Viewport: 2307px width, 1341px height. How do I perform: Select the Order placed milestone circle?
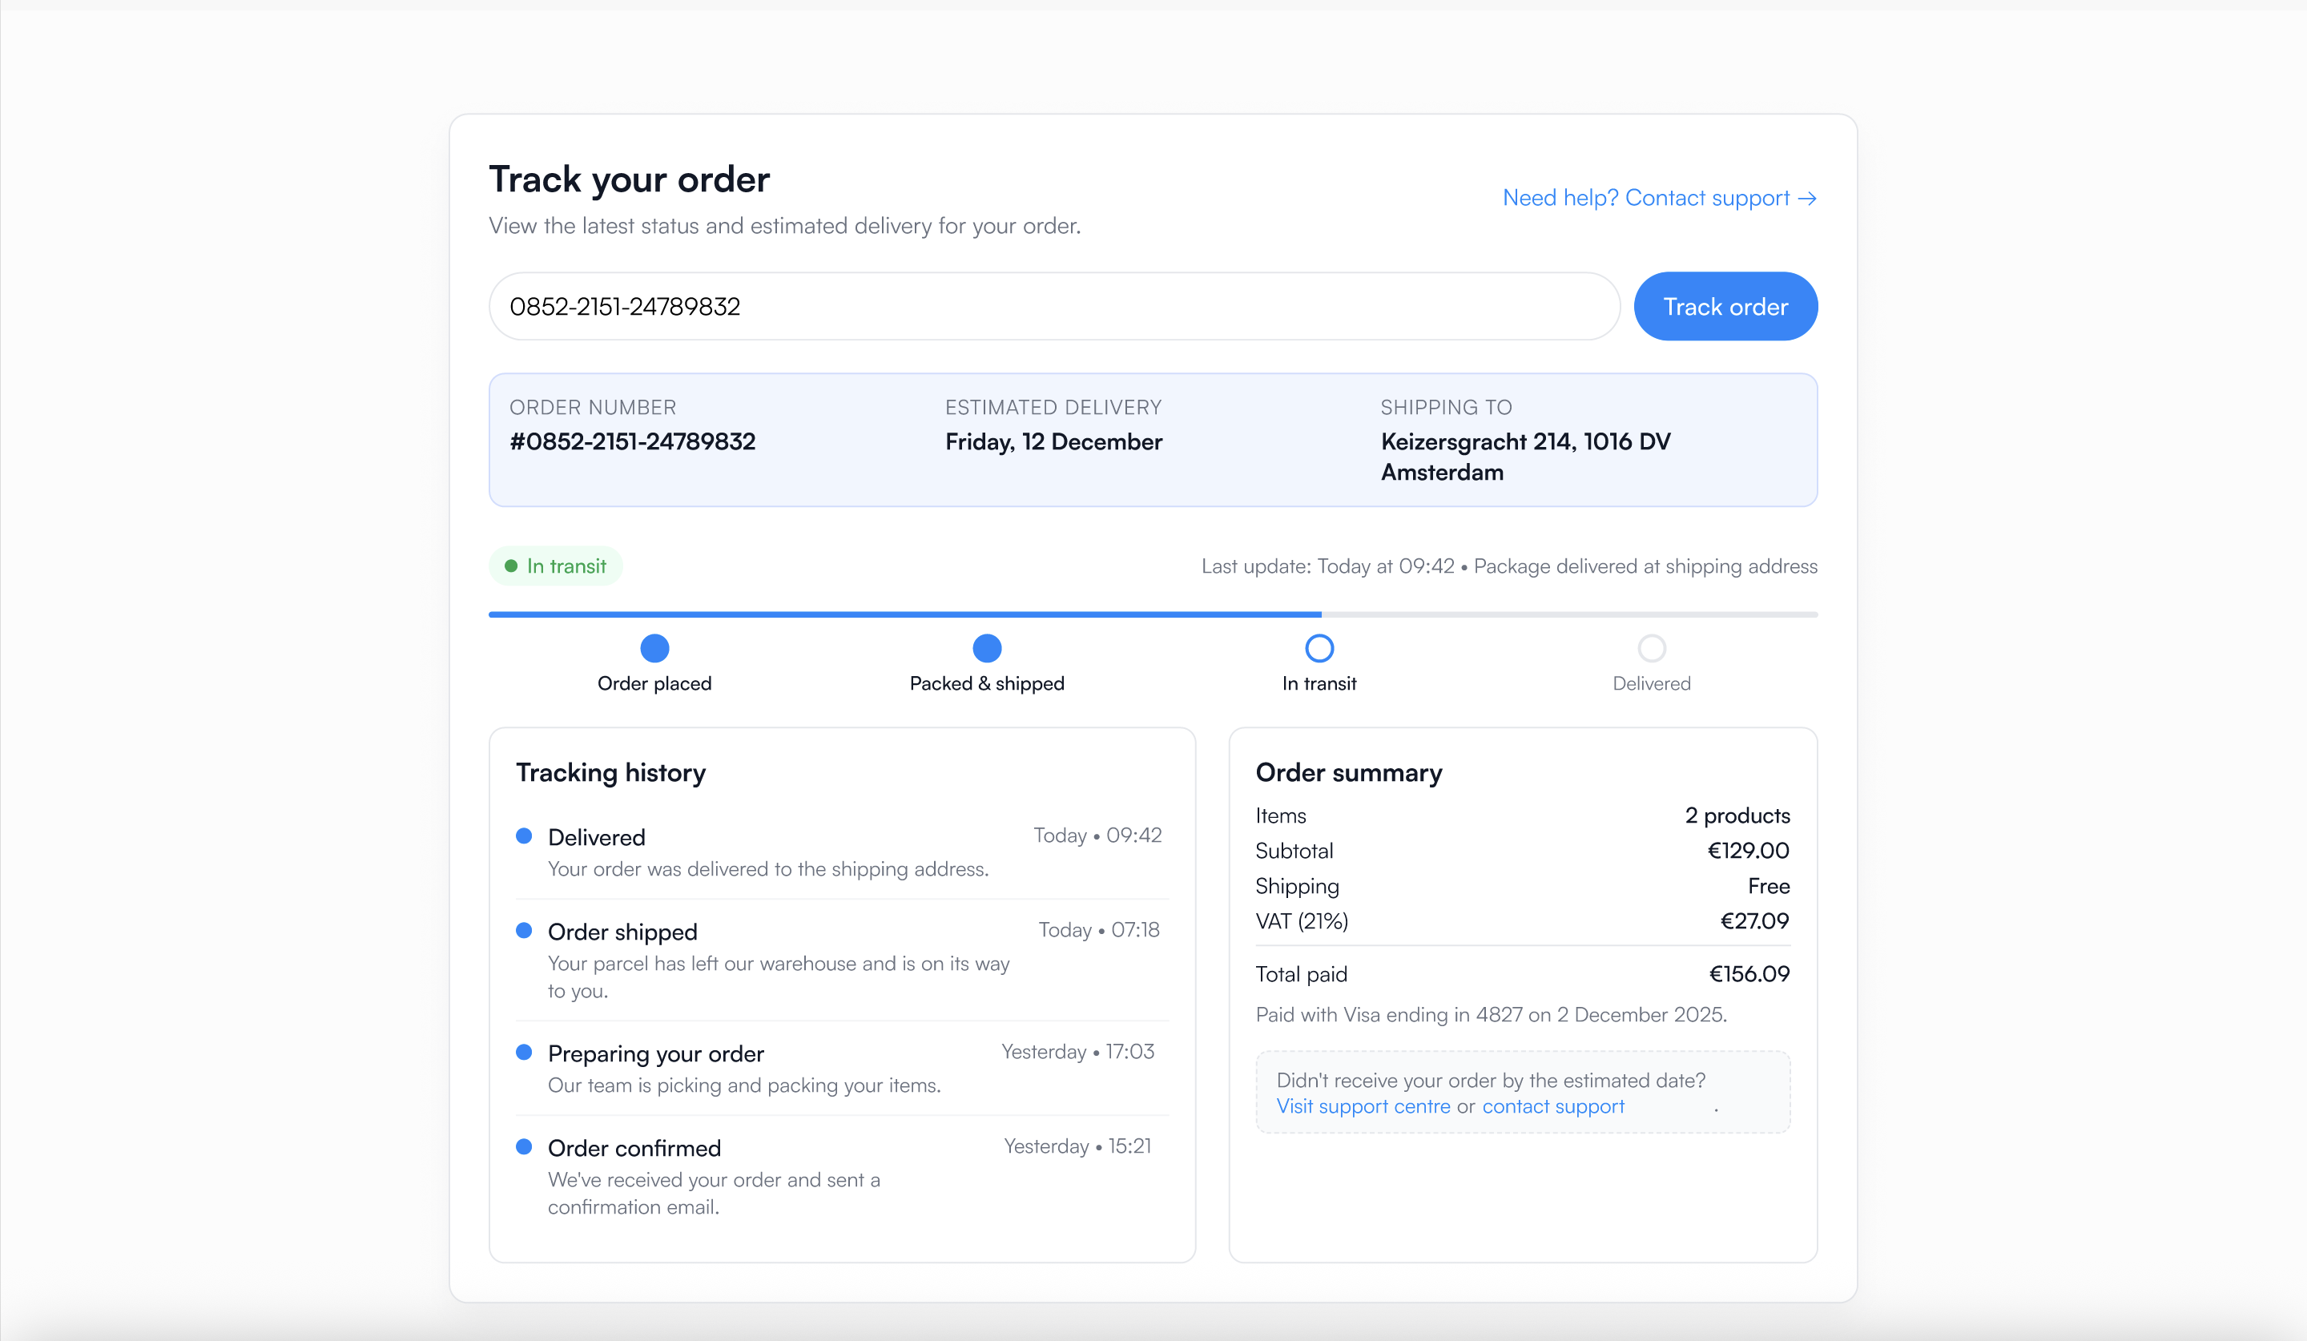654,647
